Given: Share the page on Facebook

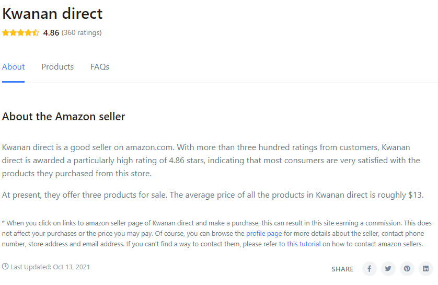Looking at the screenshot, I should click(370, 269).
